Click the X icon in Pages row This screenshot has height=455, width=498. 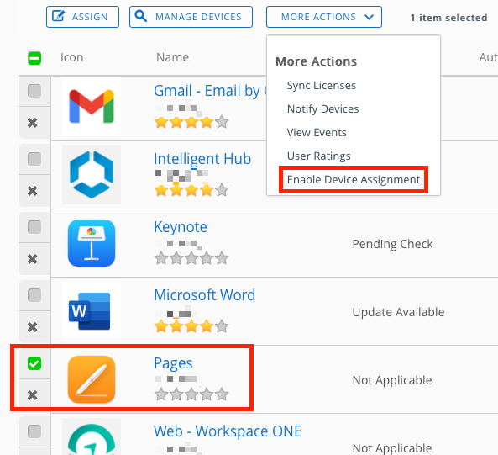[x=33, y=395]
